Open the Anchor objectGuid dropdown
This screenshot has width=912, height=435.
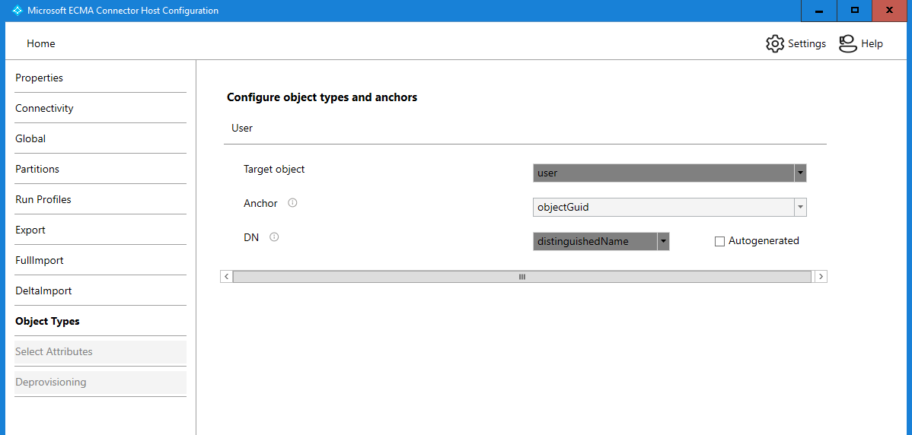pyautogui.click(x=799, y=207)
